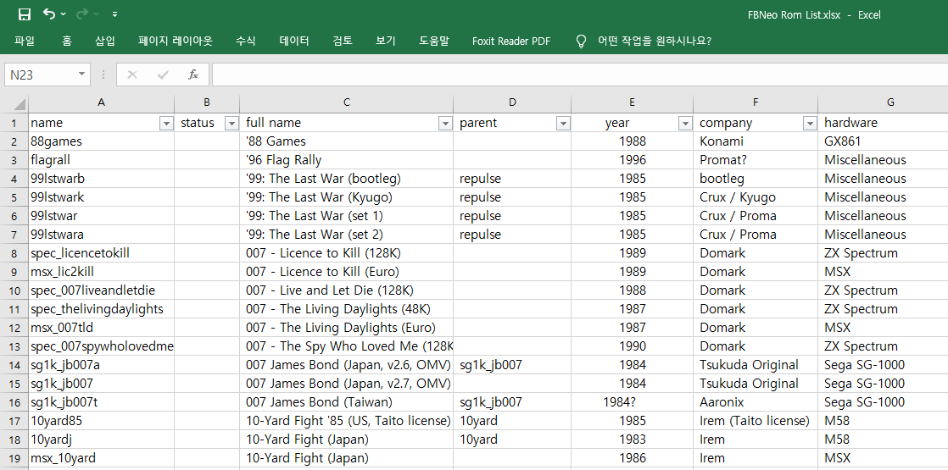Click the Undo arrow icon
The width and height of the screenshot is (948, 470).
(x=49, y=14)
